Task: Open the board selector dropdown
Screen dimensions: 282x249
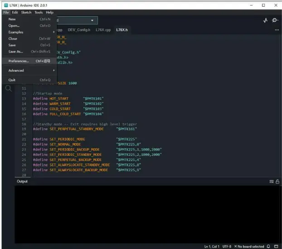Action: coord(75,20)
